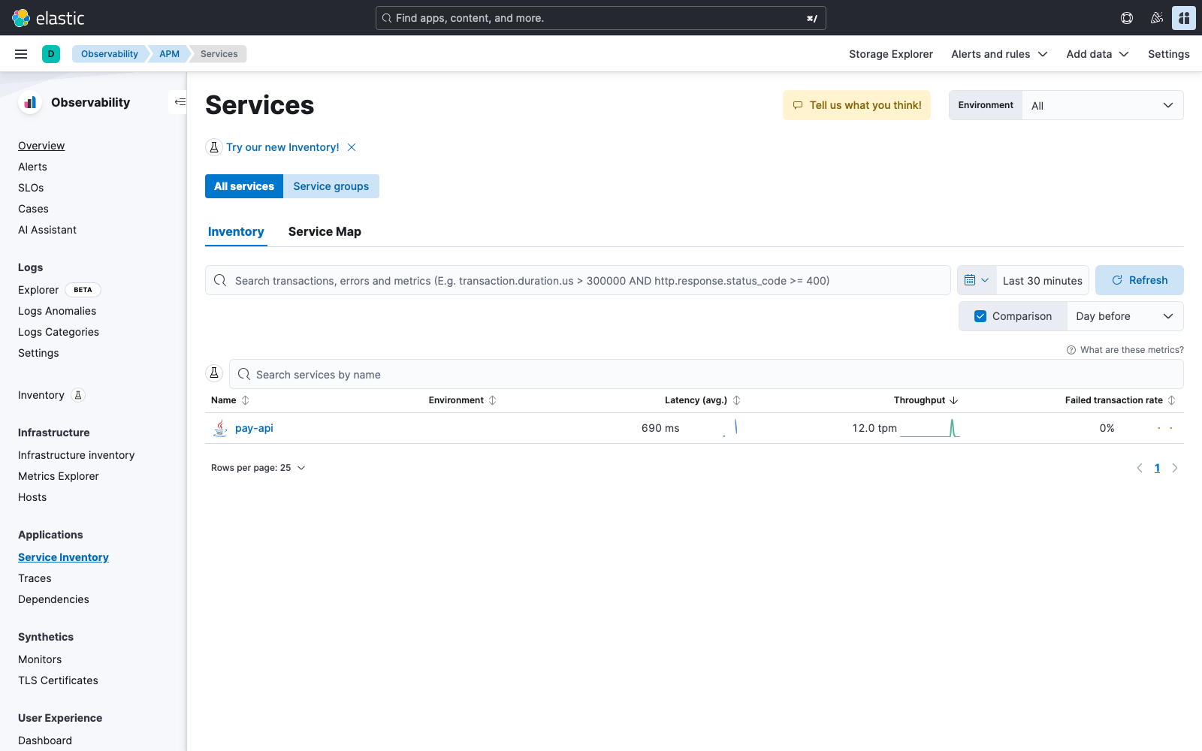Go to next page of services

(x=1175, y=468)
